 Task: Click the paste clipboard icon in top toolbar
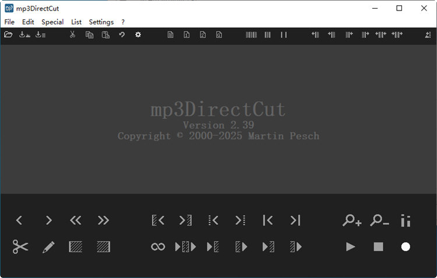105,34
